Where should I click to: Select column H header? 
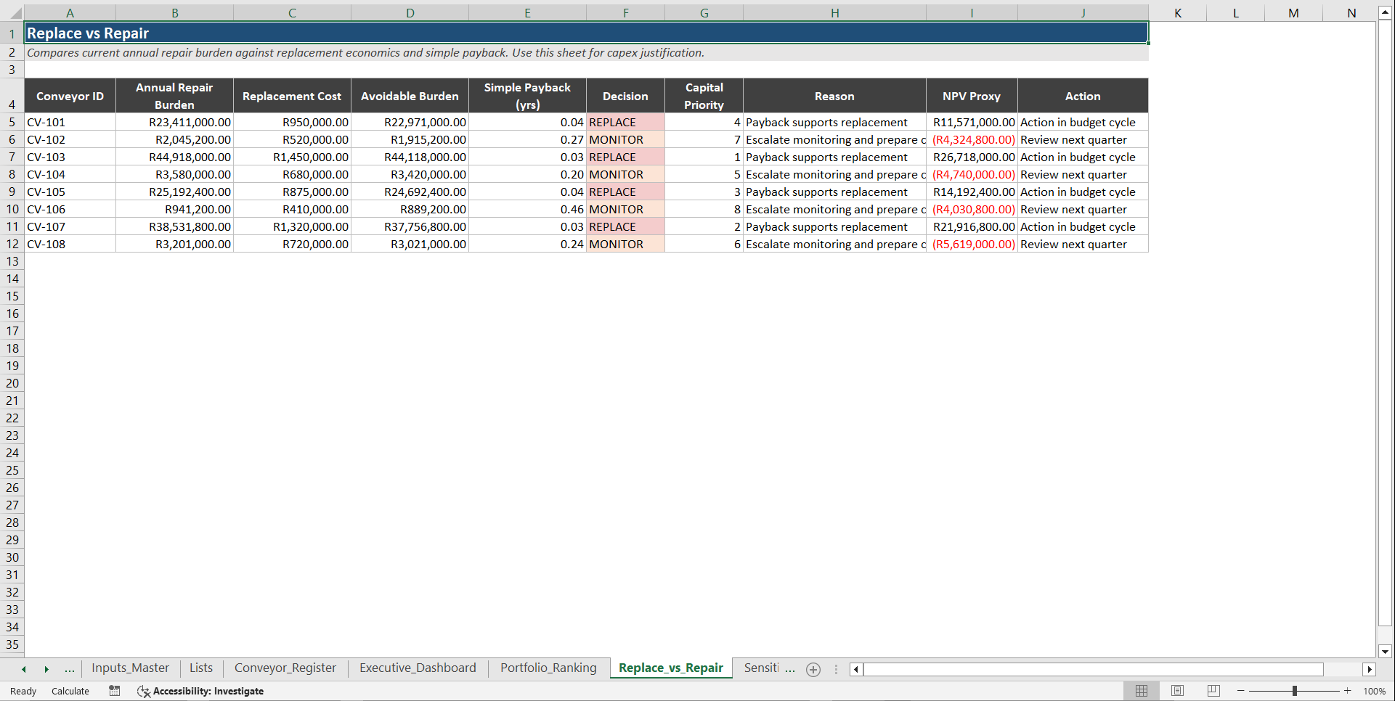(x=834, y=13)
